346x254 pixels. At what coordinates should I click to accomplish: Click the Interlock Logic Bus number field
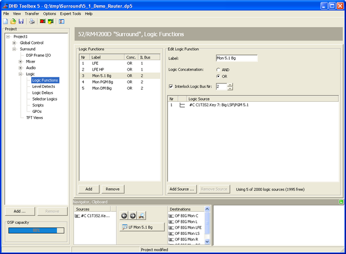click(x=222, y=86)
